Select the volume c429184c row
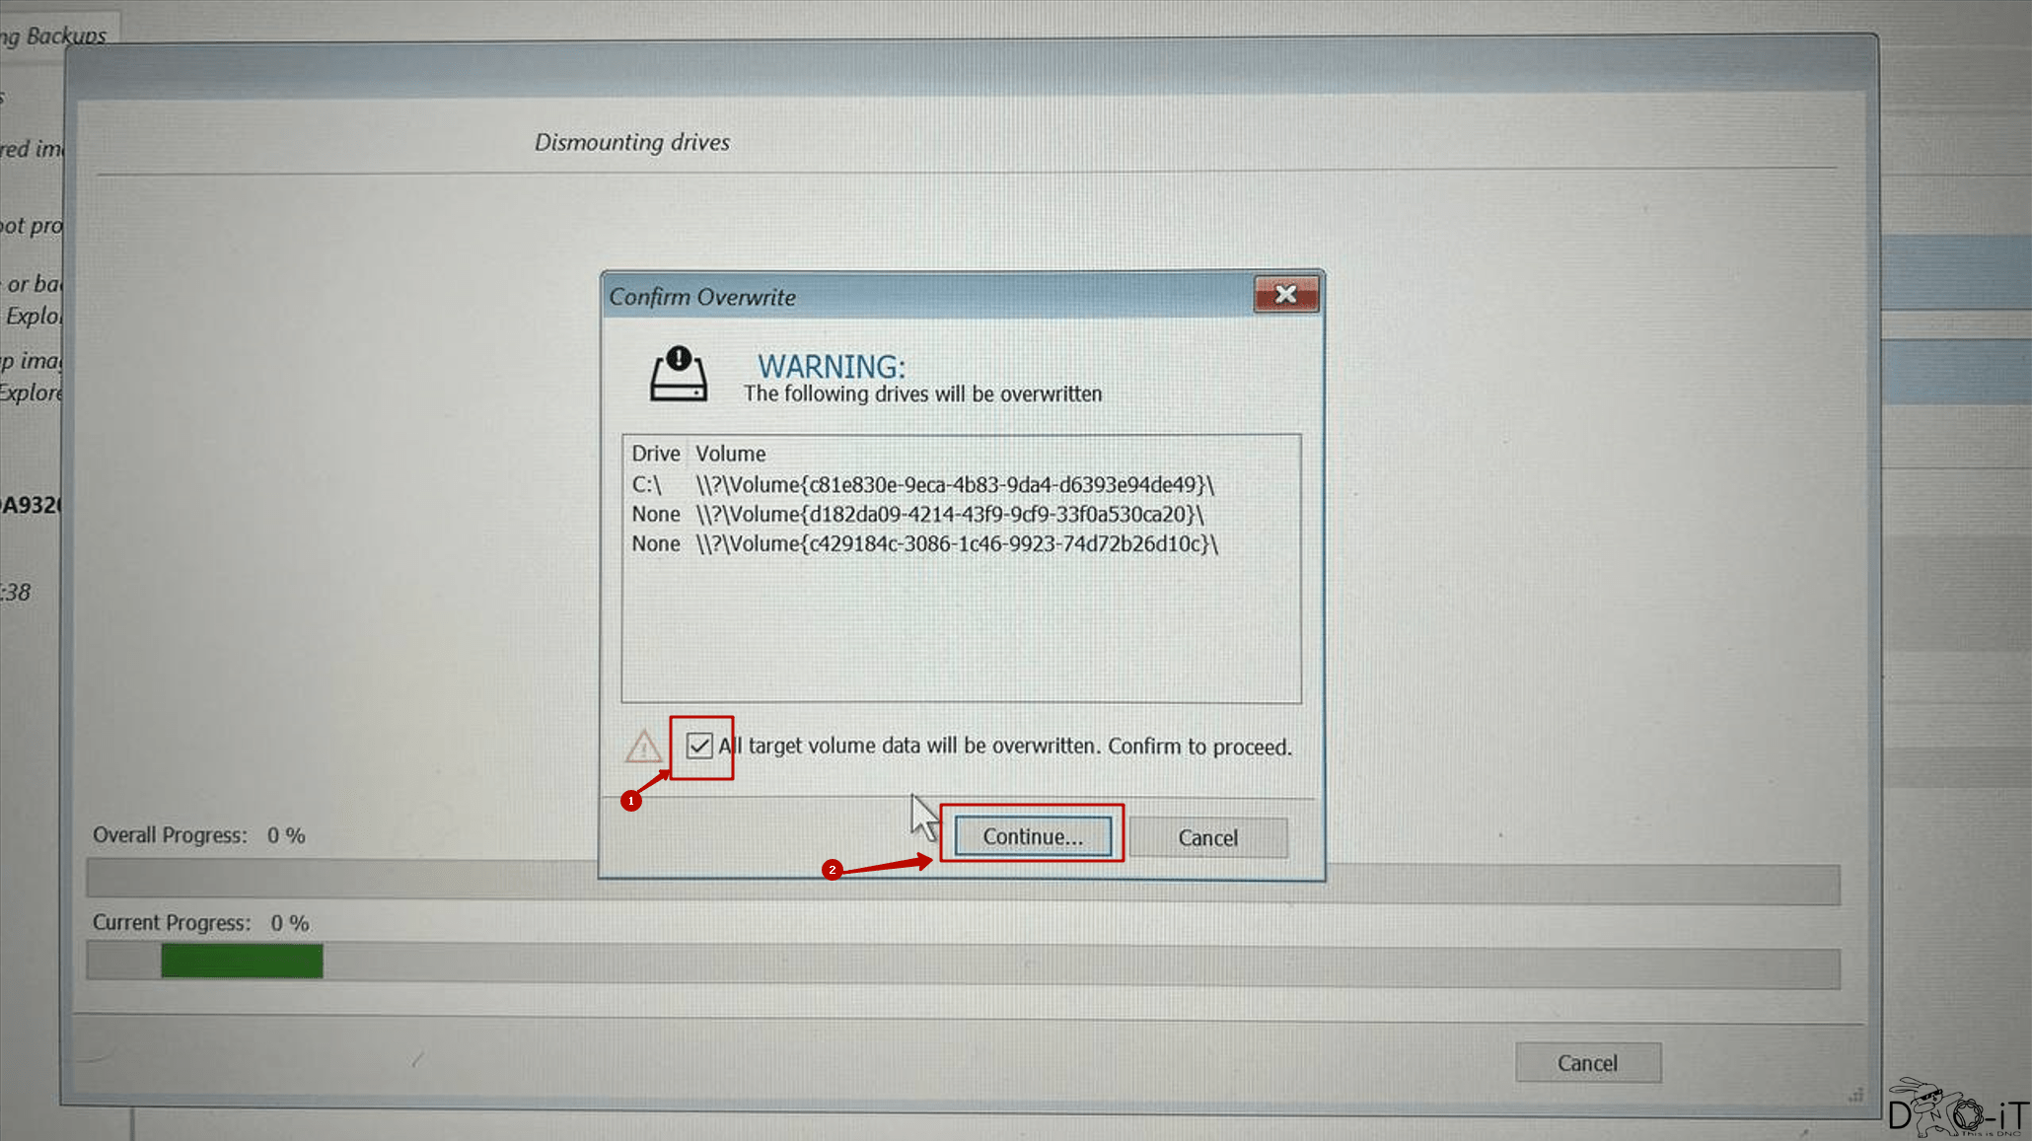The width and height of the screenshot is (2032, 1141). 924,544
